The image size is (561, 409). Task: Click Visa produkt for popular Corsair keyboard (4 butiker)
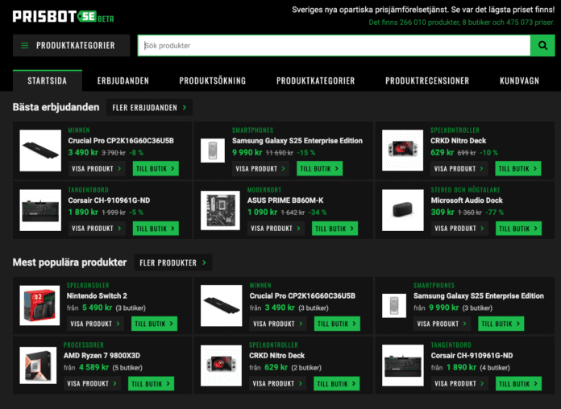pyautogui.click(x=459, y=383)
